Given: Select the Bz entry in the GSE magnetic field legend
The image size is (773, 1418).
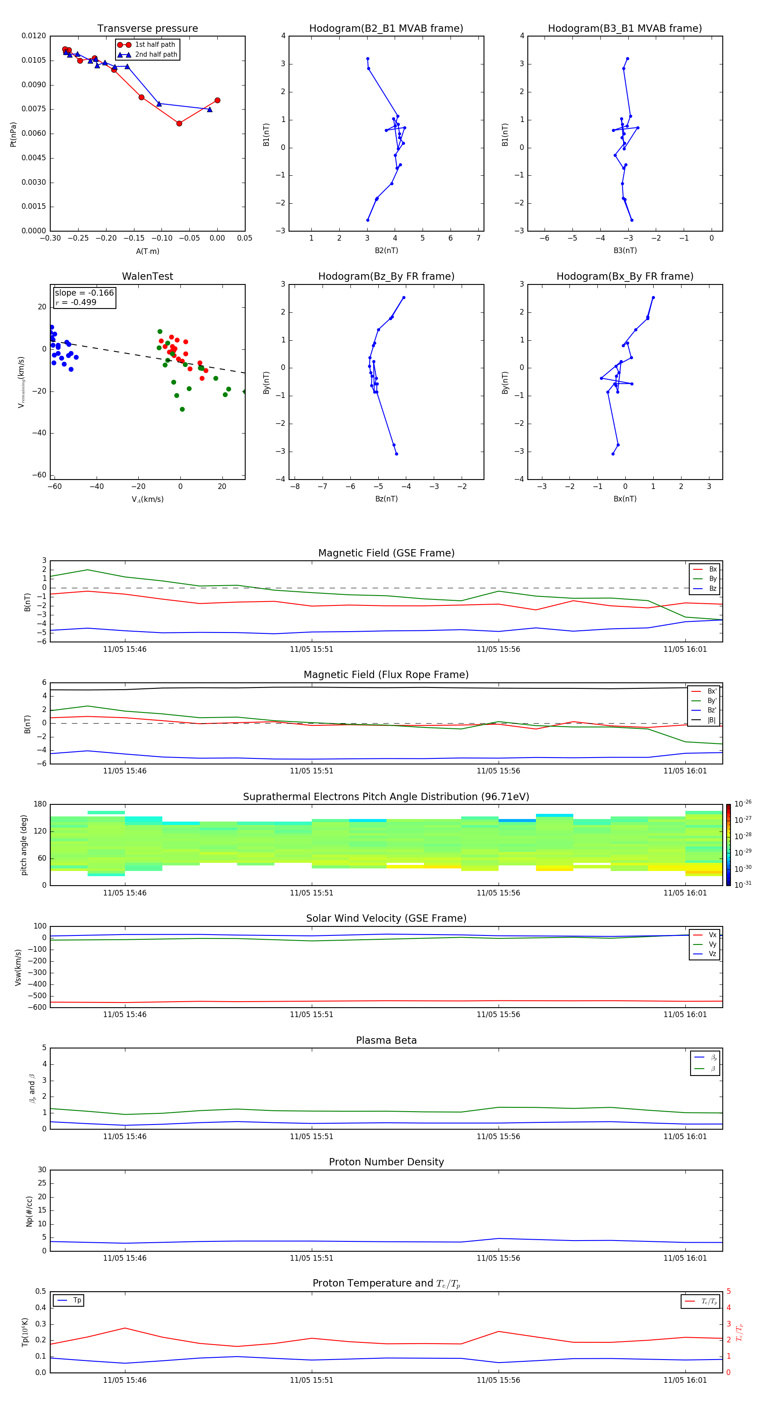Looking at the screenshot, I should (705, 588).
